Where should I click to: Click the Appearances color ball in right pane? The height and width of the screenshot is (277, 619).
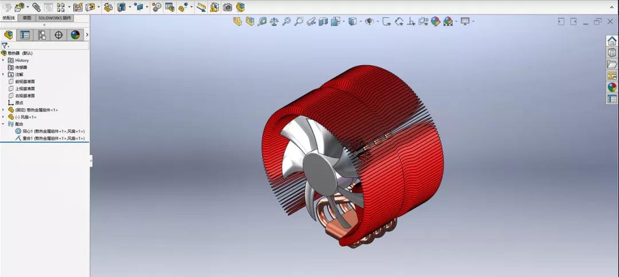[x=612, y=87]
